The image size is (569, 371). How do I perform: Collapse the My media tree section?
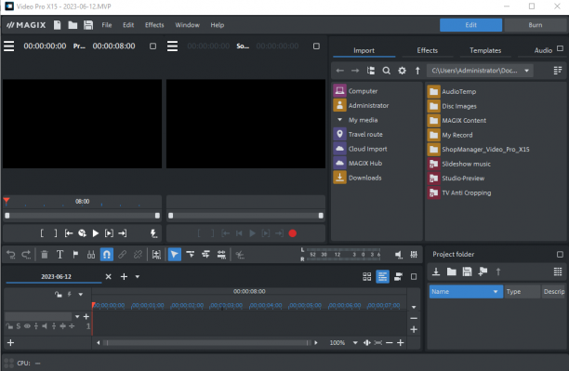pyautogui.click(x=339, y=120)
